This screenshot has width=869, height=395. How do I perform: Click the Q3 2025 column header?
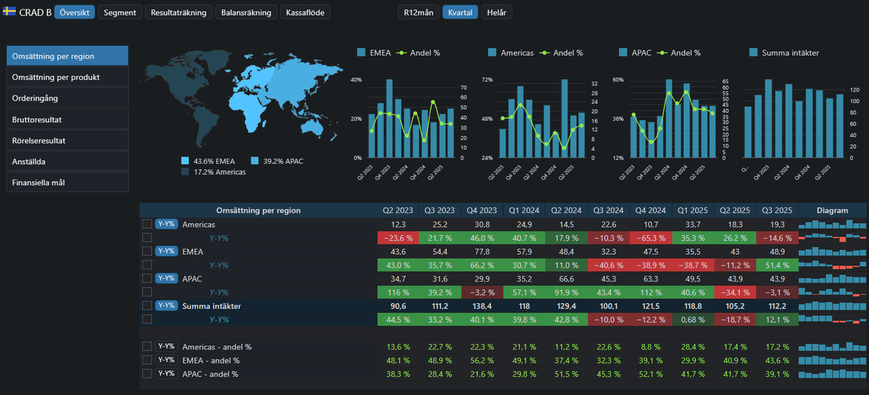(776, 211)
